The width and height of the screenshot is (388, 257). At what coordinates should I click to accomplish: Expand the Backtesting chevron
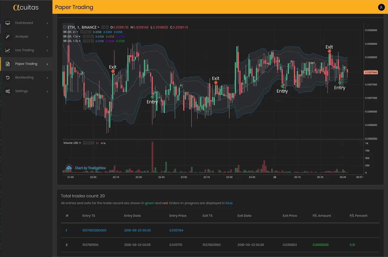47,78
